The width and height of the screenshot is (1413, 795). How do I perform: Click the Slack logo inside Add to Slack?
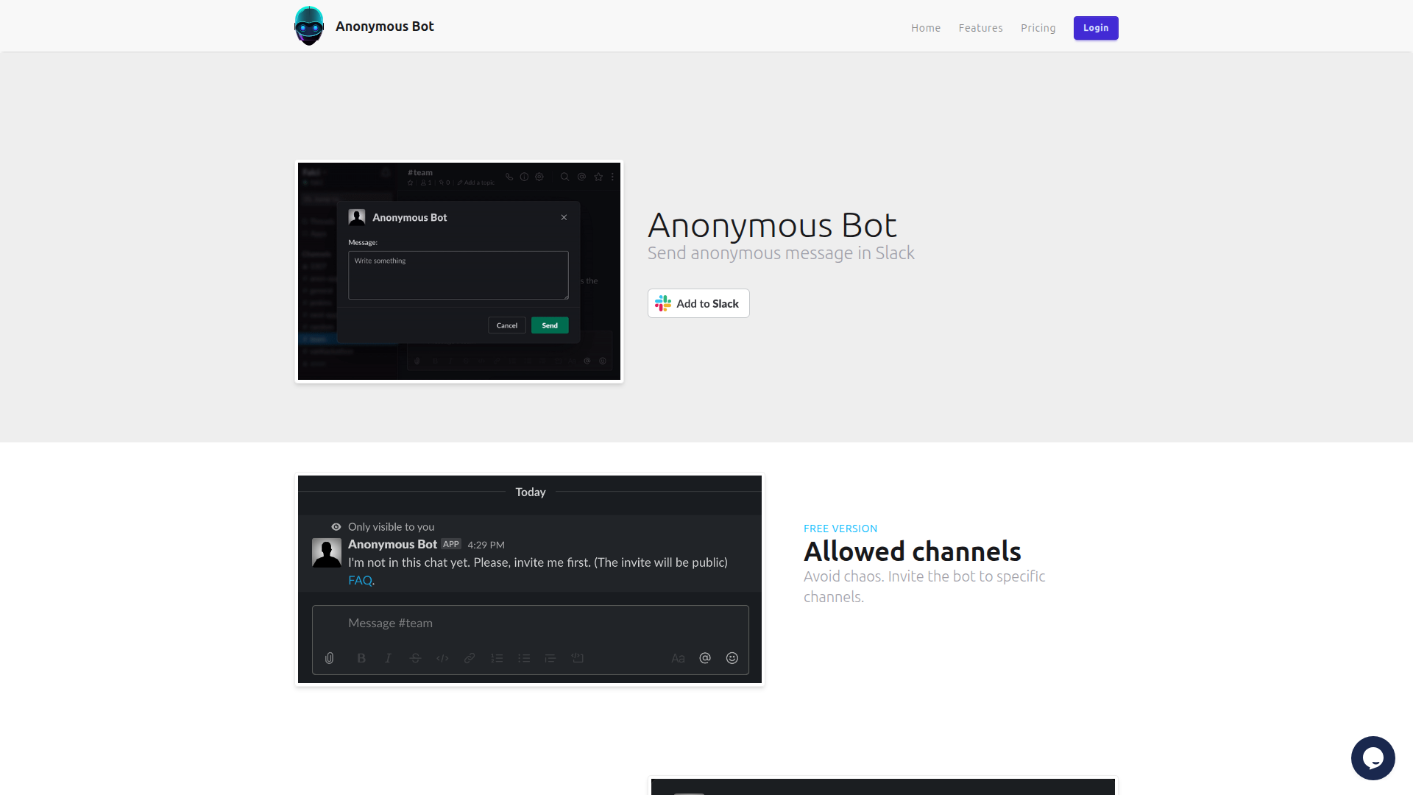[663, 303]
